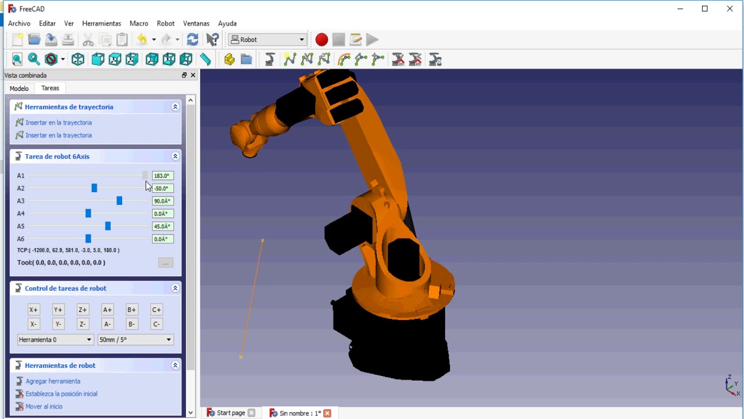Click the fit all view icon
This screenshot has height=419, width=744.
[x=17, y=59]
